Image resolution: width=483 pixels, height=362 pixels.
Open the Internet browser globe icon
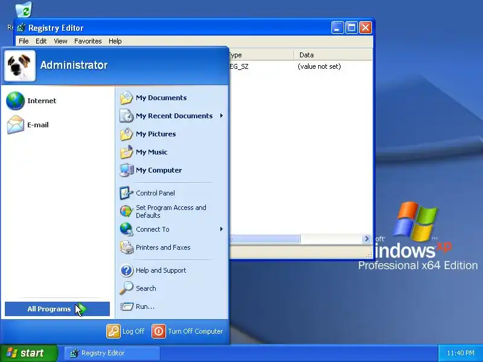pos(15,101)
